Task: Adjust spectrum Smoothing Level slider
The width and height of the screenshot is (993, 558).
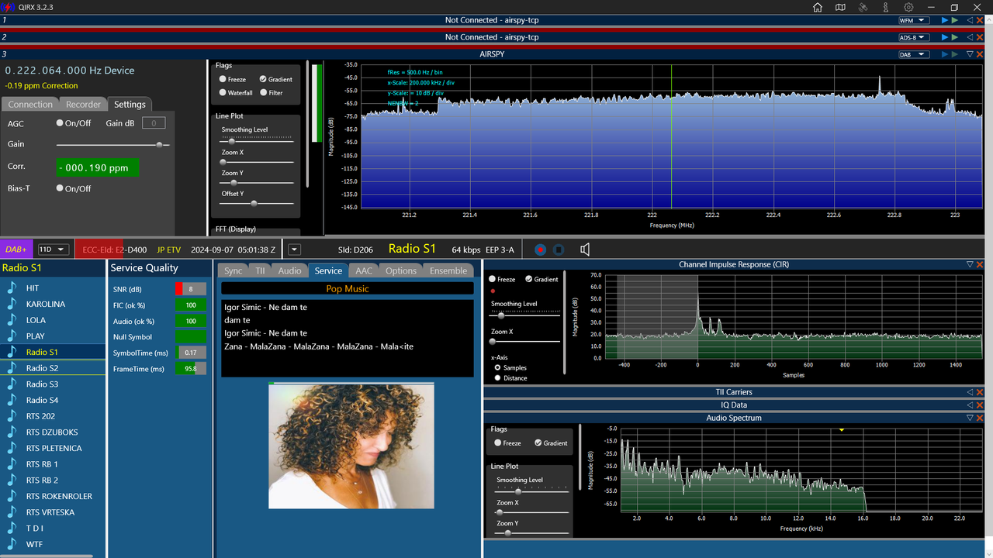Action: click(257, 141)
